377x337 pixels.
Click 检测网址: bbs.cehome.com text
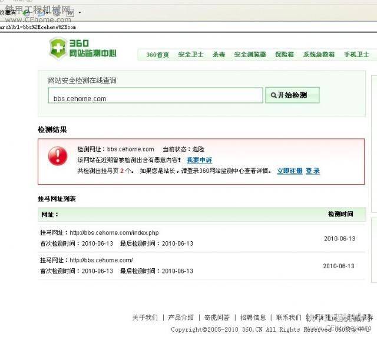point(115,149)
